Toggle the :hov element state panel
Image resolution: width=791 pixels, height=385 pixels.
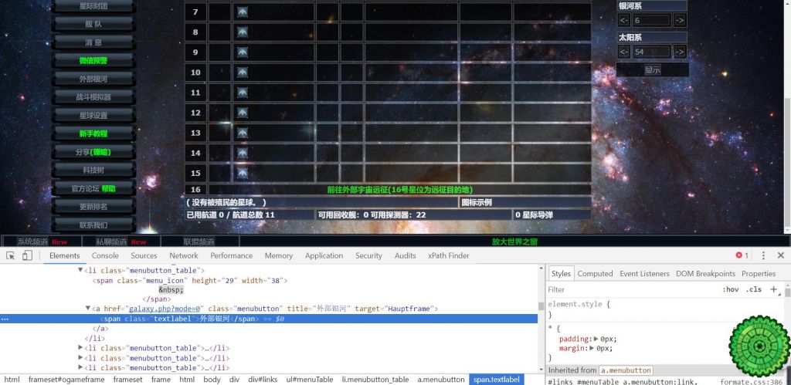[x=730, y=289]
